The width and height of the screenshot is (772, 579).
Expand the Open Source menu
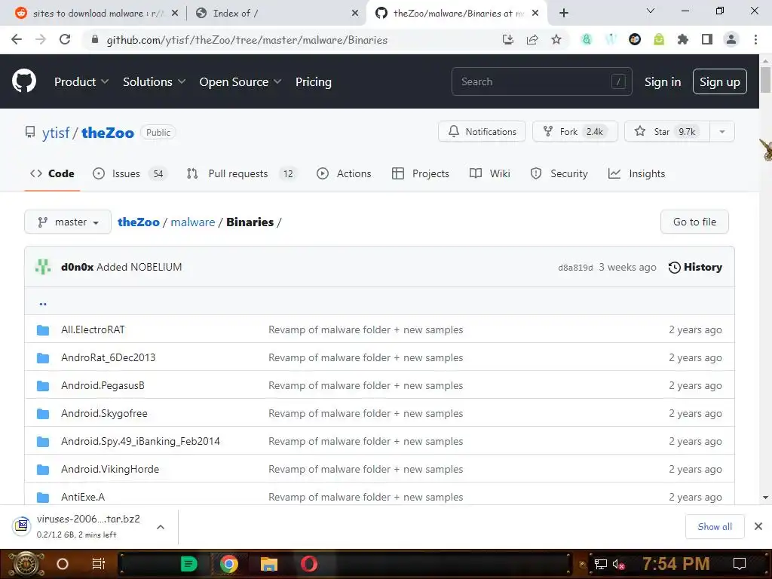(240, 81)
